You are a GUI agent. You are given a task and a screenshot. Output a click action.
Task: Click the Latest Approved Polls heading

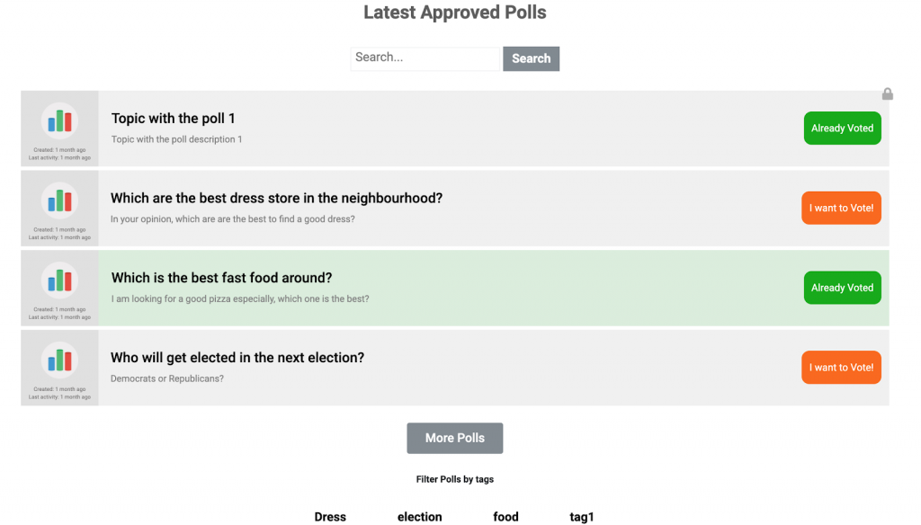click(x=454, y=13)
